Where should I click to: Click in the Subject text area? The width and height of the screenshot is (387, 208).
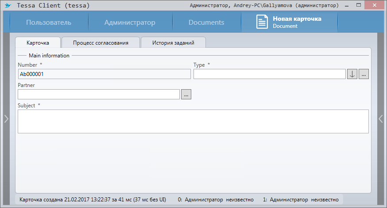pyautogui.click(x=193, y=121)
